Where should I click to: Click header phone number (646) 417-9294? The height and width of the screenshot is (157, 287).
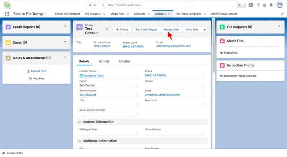tap(133, 47)
